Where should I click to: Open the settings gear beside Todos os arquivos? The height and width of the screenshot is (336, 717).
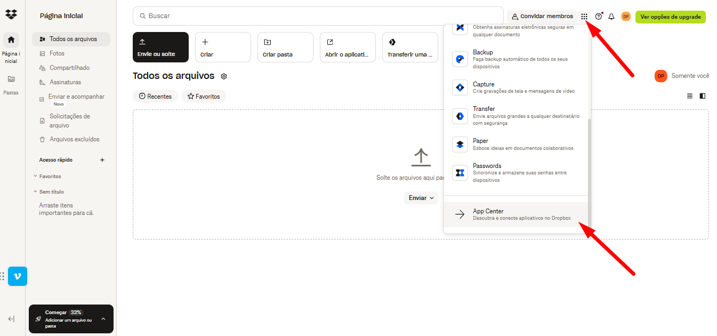(224, 76)
